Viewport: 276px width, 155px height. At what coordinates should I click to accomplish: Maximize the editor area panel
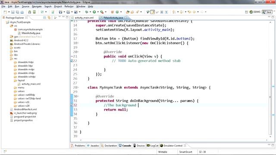pos(273,17)
